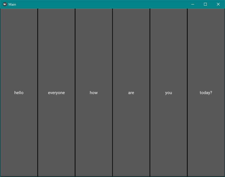The height and width of the screenshot is (177, 225).
Task: Click the "are" button
Action: 131,93
